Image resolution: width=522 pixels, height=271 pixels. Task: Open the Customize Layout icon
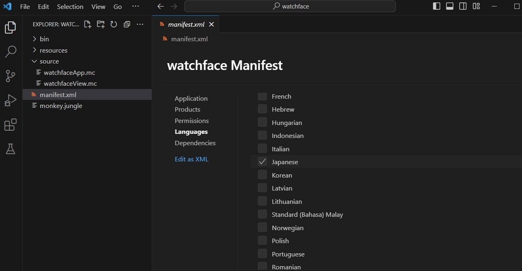(x=476, y=6)
